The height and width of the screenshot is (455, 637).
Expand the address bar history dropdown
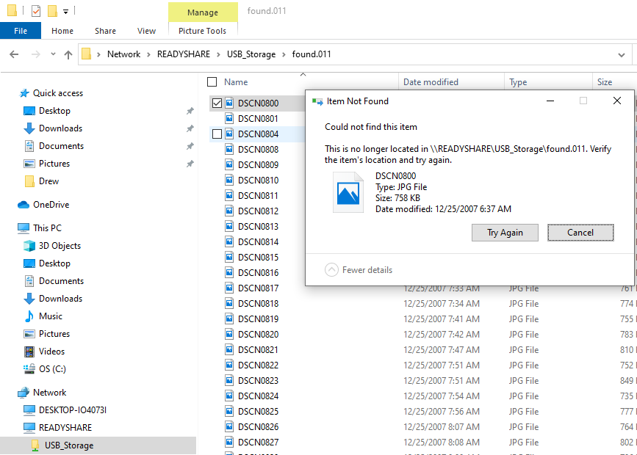(622, 54)
